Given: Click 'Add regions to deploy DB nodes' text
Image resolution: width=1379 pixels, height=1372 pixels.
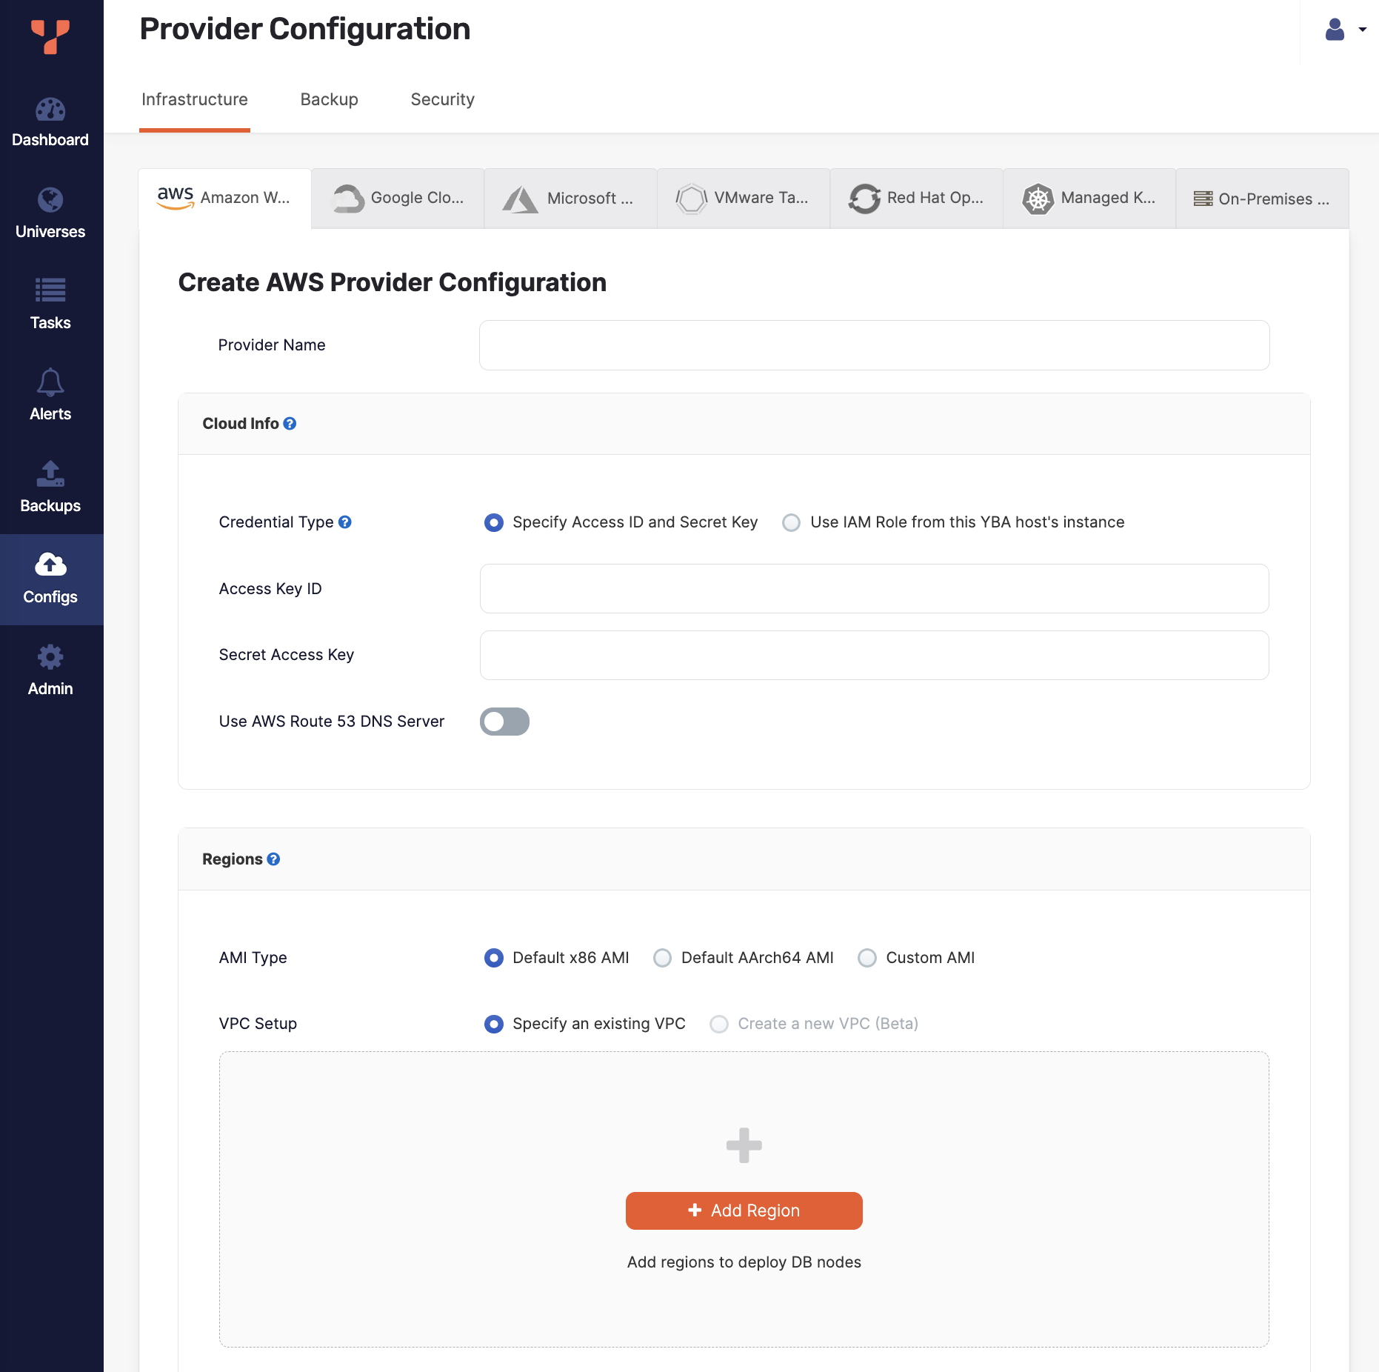Looking at the screenshot, I should 744,1262.
